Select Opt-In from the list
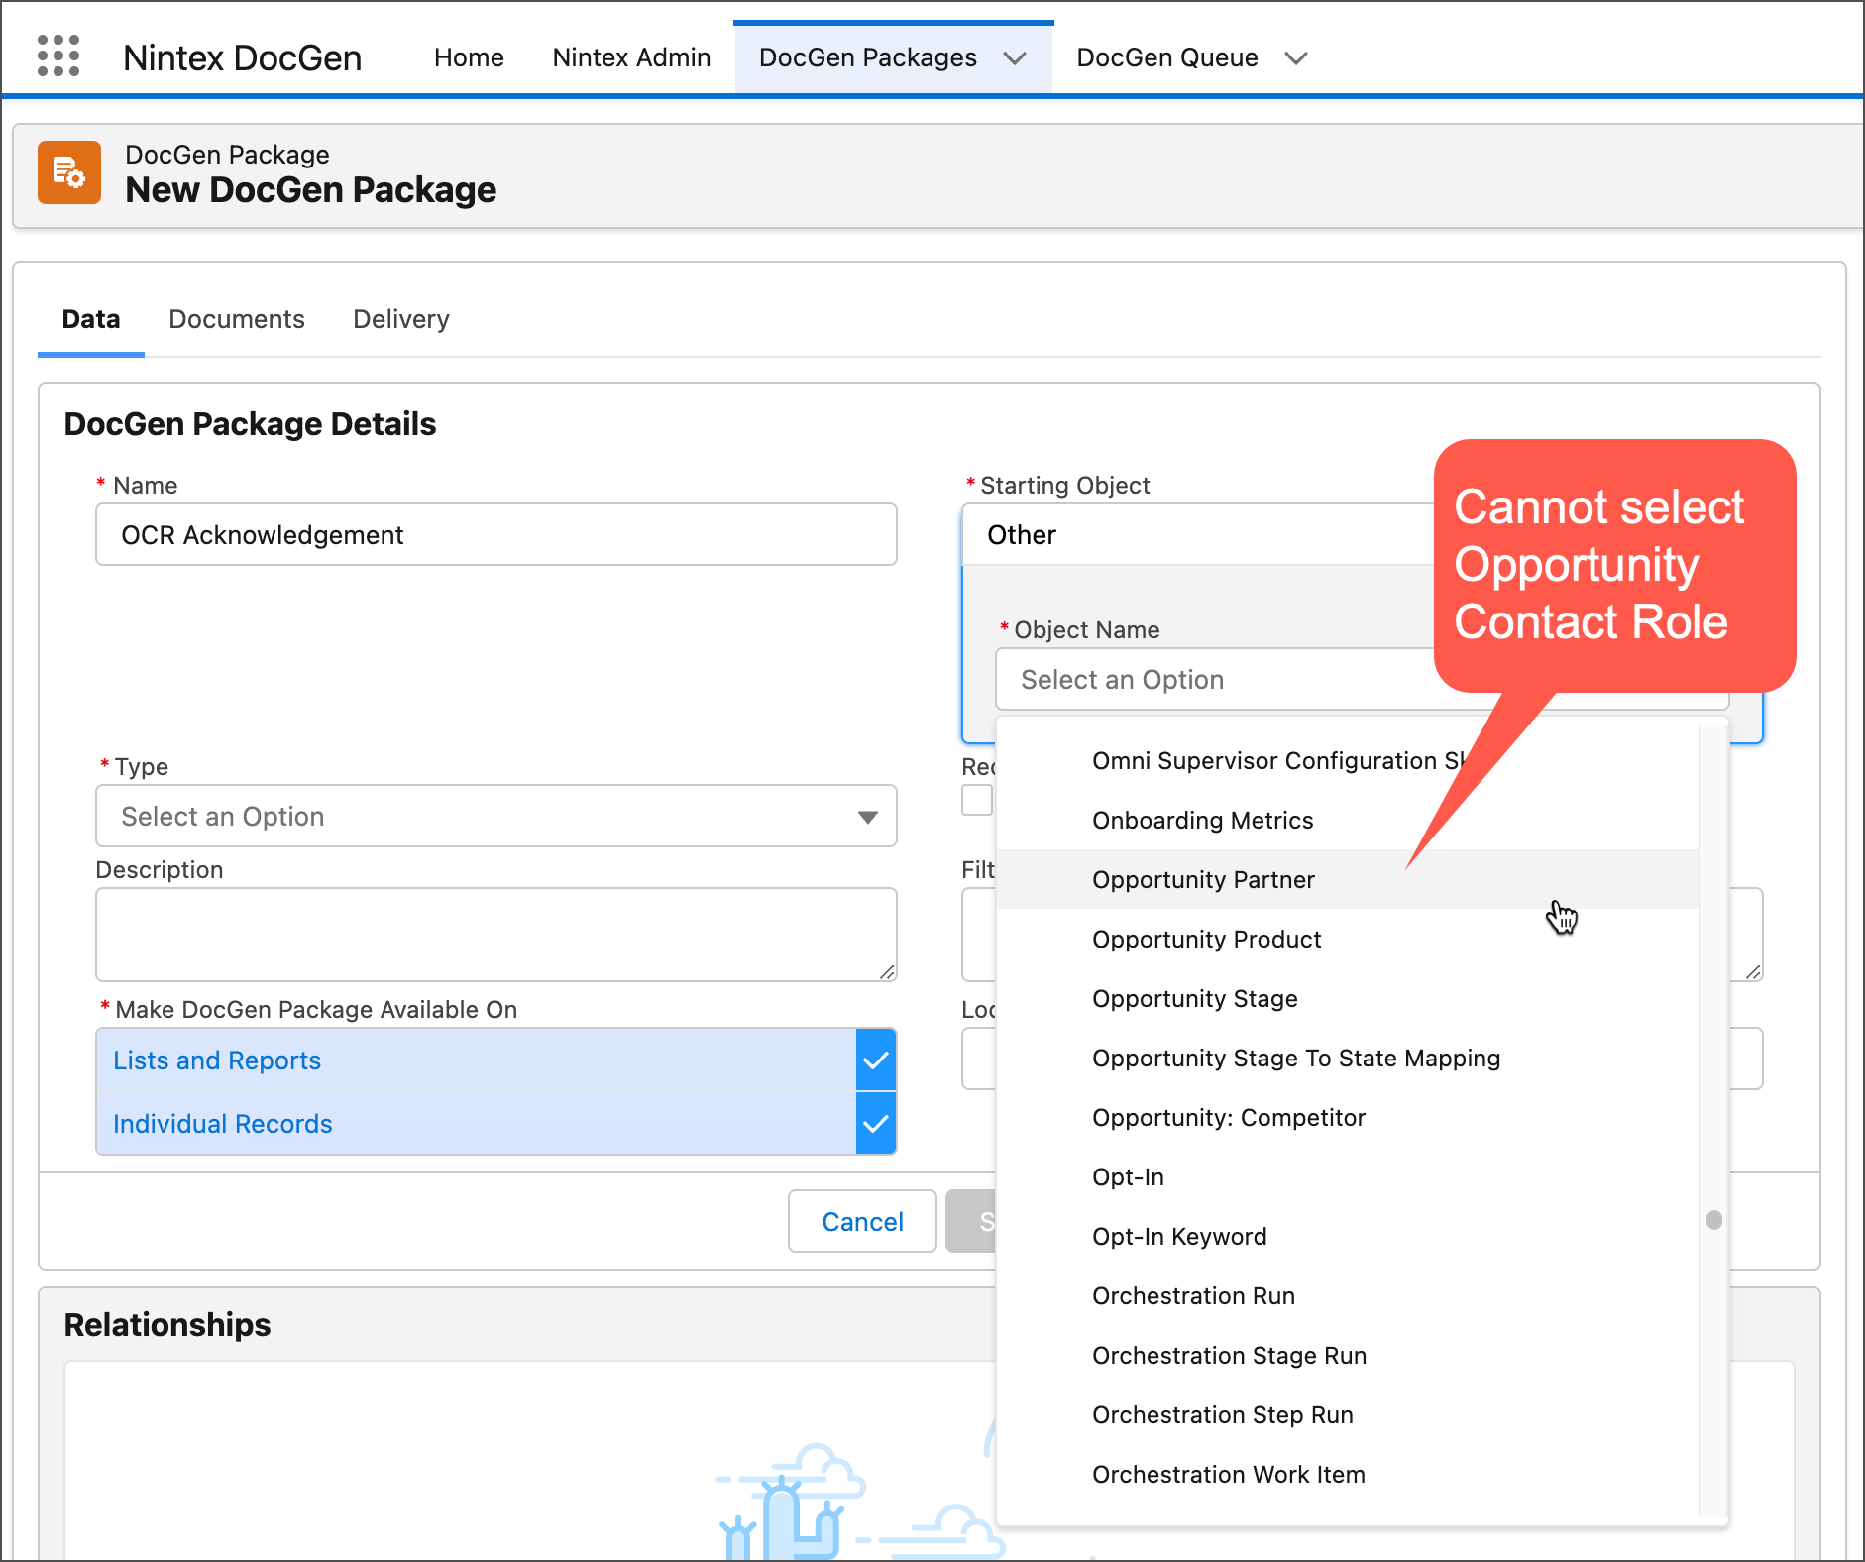The image size is (1865, 1562). 1348,1176
